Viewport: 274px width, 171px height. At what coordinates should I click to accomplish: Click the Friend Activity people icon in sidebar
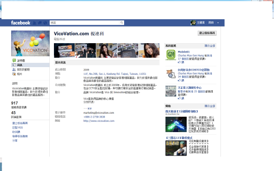14,69
